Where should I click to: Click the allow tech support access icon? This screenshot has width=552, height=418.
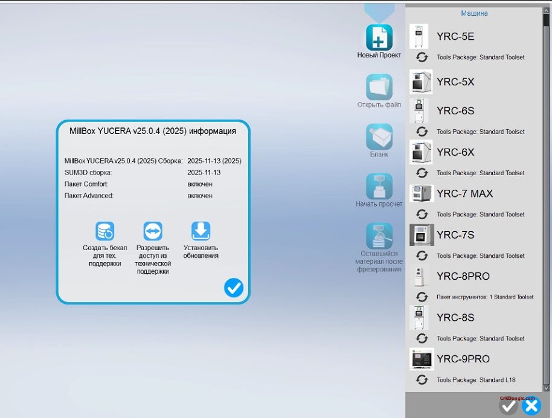[153, 231]
